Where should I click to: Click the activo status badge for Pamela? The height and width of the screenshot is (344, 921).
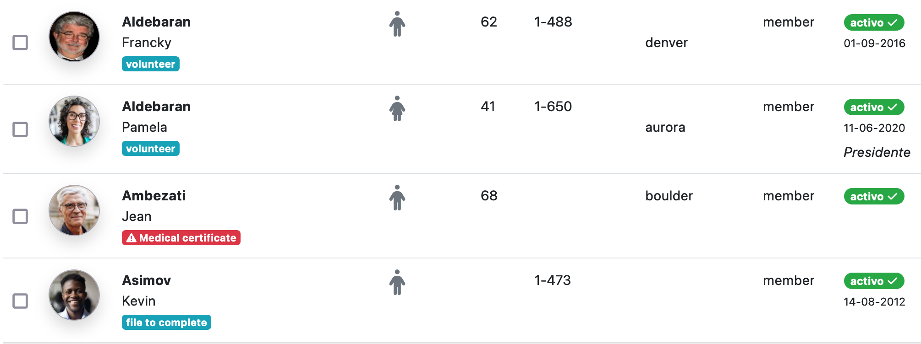tap(874, 107)
